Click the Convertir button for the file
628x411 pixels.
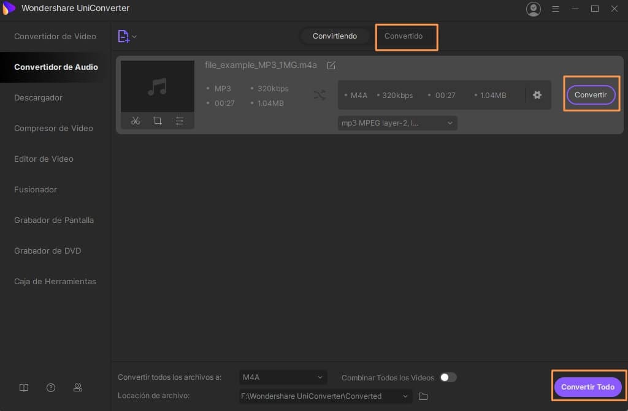click(x=591, y=95)
